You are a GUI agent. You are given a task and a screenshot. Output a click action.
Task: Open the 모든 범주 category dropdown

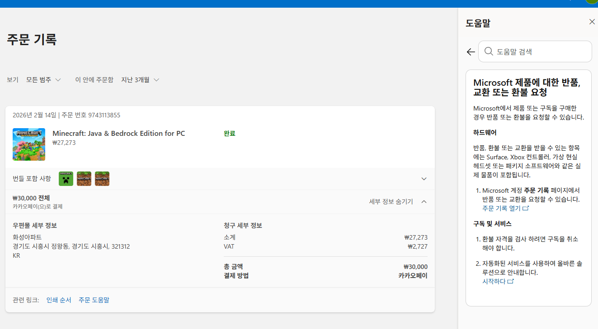point(43,80)
